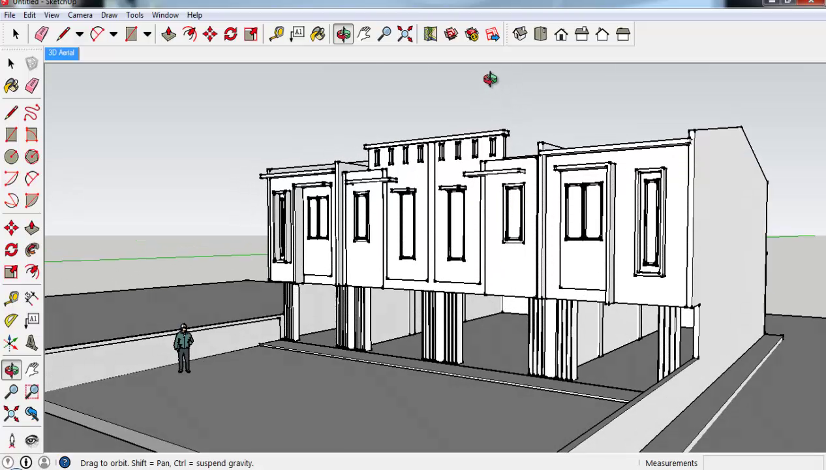This screenshot has width=826, height=470.
Task: Activate the Eraser tool
Action: (40, 34)
